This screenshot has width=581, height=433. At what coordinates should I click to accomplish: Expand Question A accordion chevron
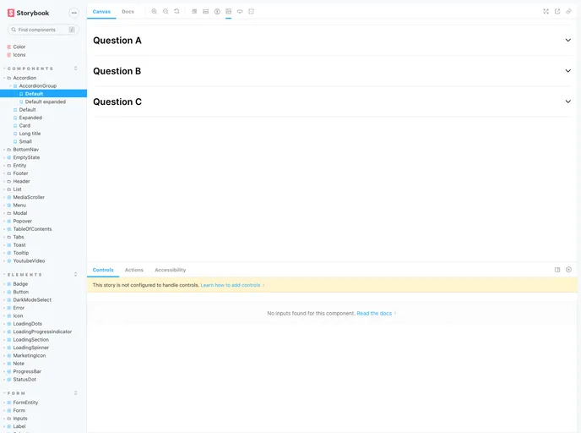tap(567, 40)
